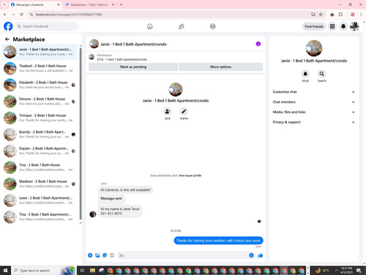Reload the page in browser
The width and height of the screenshot is (366, 275).
click(x=21, y=15)
